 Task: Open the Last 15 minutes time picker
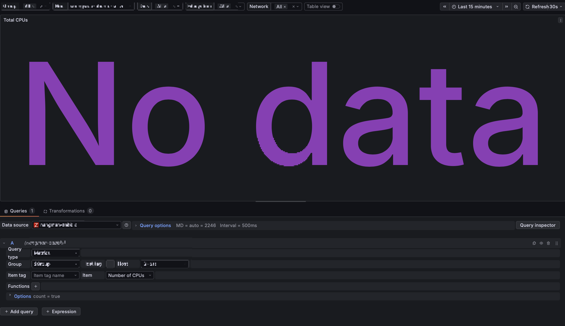pos(475,7)
